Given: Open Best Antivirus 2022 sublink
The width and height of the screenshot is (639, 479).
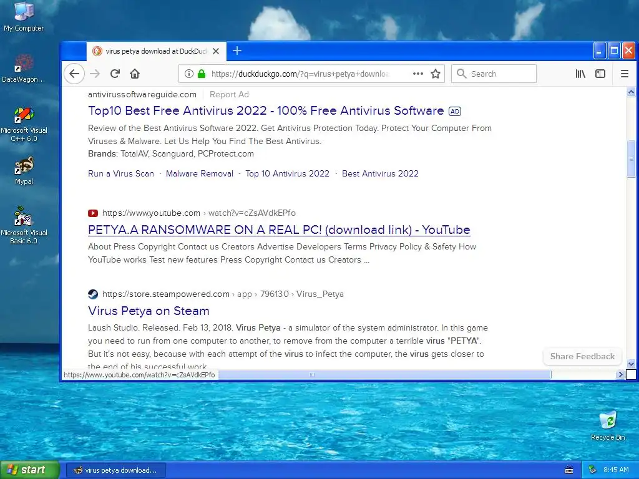Looking at the screenshot, I should [x=380, y=173].
